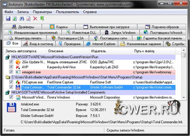This screenshot has height=136, width=190.
Task: Open the Файл menu
Action: coord(9,12)
